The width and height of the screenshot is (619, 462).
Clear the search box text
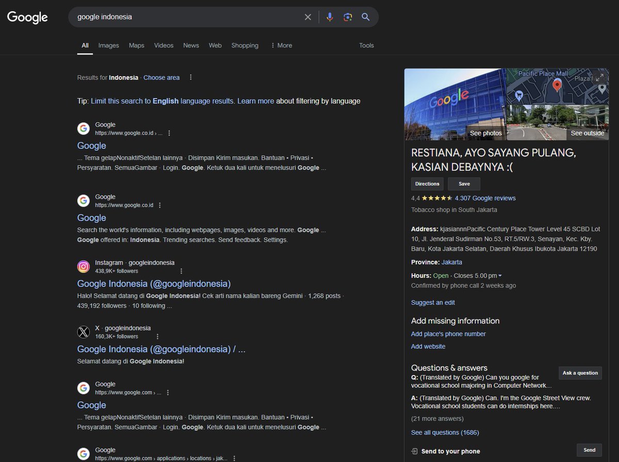[x=308, y=17]
